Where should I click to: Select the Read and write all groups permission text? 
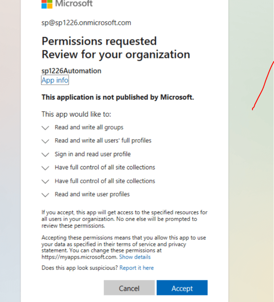[x=89, y=127]
